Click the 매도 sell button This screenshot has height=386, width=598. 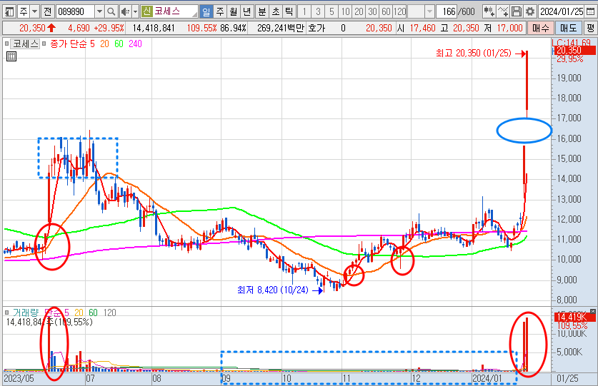coord(568,29)
